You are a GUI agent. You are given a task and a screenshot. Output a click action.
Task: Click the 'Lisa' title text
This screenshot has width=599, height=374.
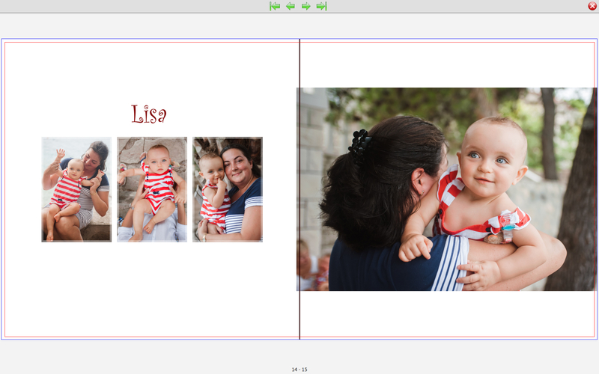tap(149, 114)
